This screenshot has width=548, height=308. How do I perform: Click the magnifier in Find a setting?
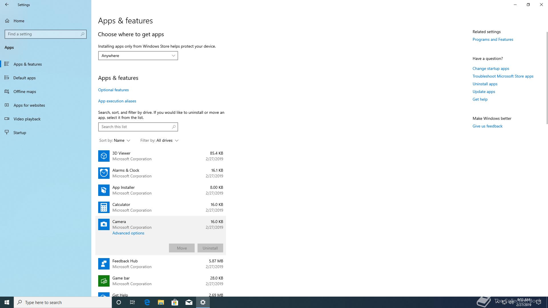(x=82, y=34)
